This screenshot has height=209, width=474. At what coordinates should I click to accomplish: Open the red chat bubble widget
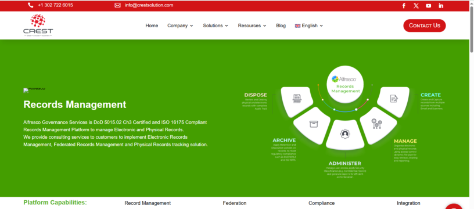pyautogui.click(x=454, y=207)
